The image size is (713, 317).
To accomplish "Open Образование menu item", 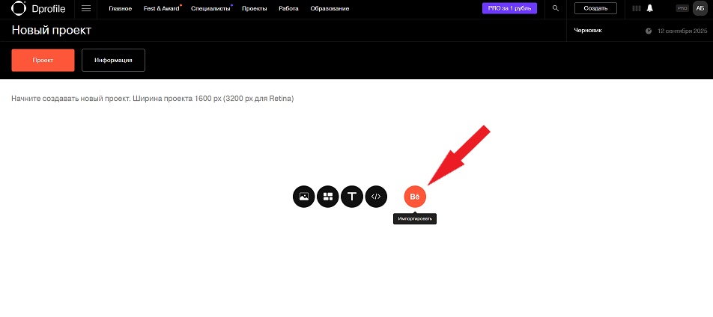I will (330, 9).
